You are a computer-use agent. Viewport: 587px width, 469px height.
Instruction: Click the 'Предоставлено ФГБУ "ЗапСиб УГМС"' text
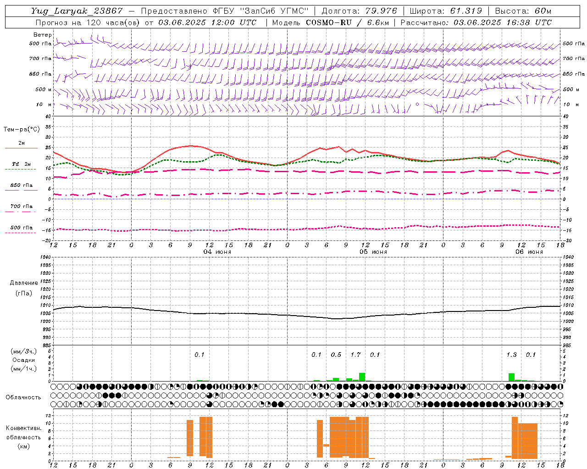click(225, 11)
